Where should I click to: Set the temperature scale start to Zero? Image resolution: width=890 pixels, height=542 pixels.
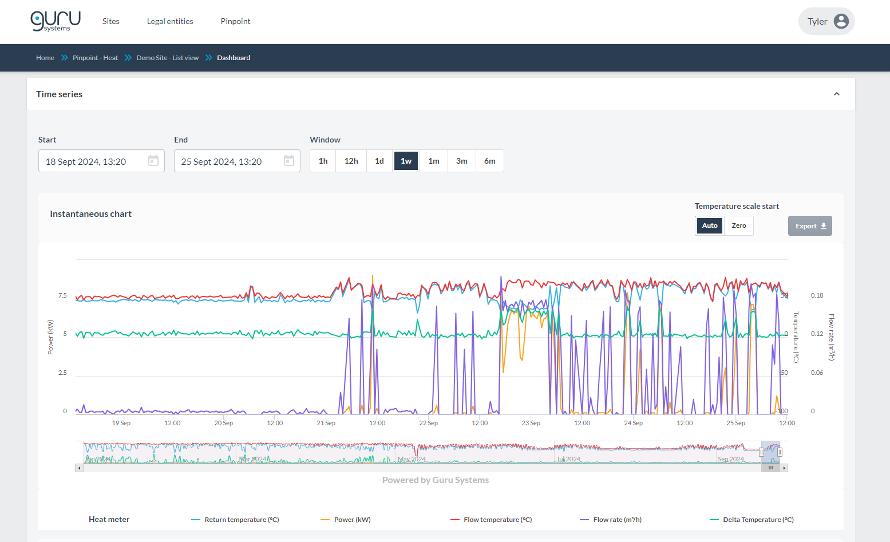coord(738,225)
